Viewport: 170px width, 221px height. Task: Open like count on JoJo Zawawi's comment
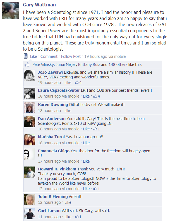tap(78, 83)
